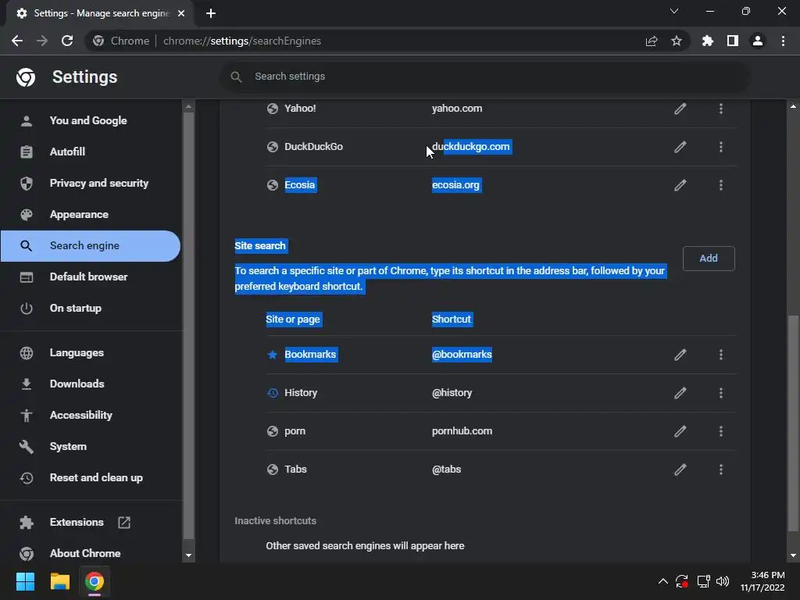Click the address bar URL

(x=241, y=41)
